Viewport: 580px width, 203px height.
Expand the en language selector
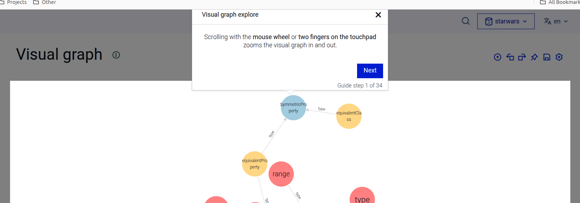[x=556, y=21]
